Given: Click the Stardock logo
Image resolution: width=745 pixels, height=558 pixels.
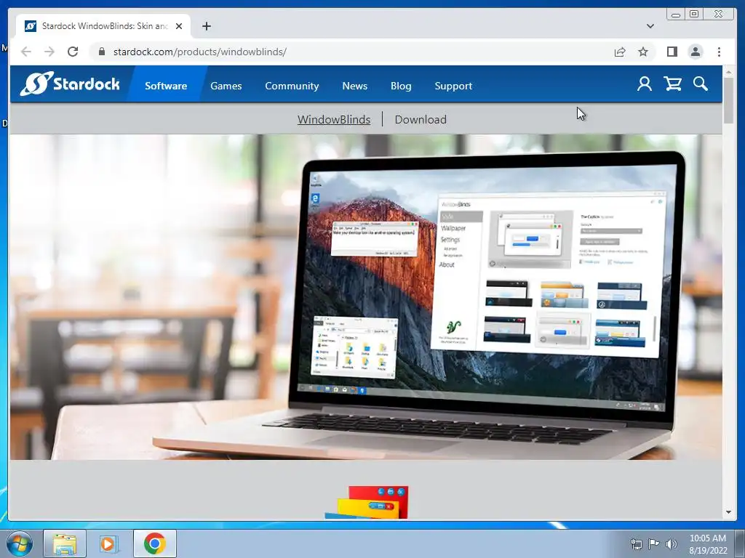Looking at the screenshot, I should [x=70, y=84].
